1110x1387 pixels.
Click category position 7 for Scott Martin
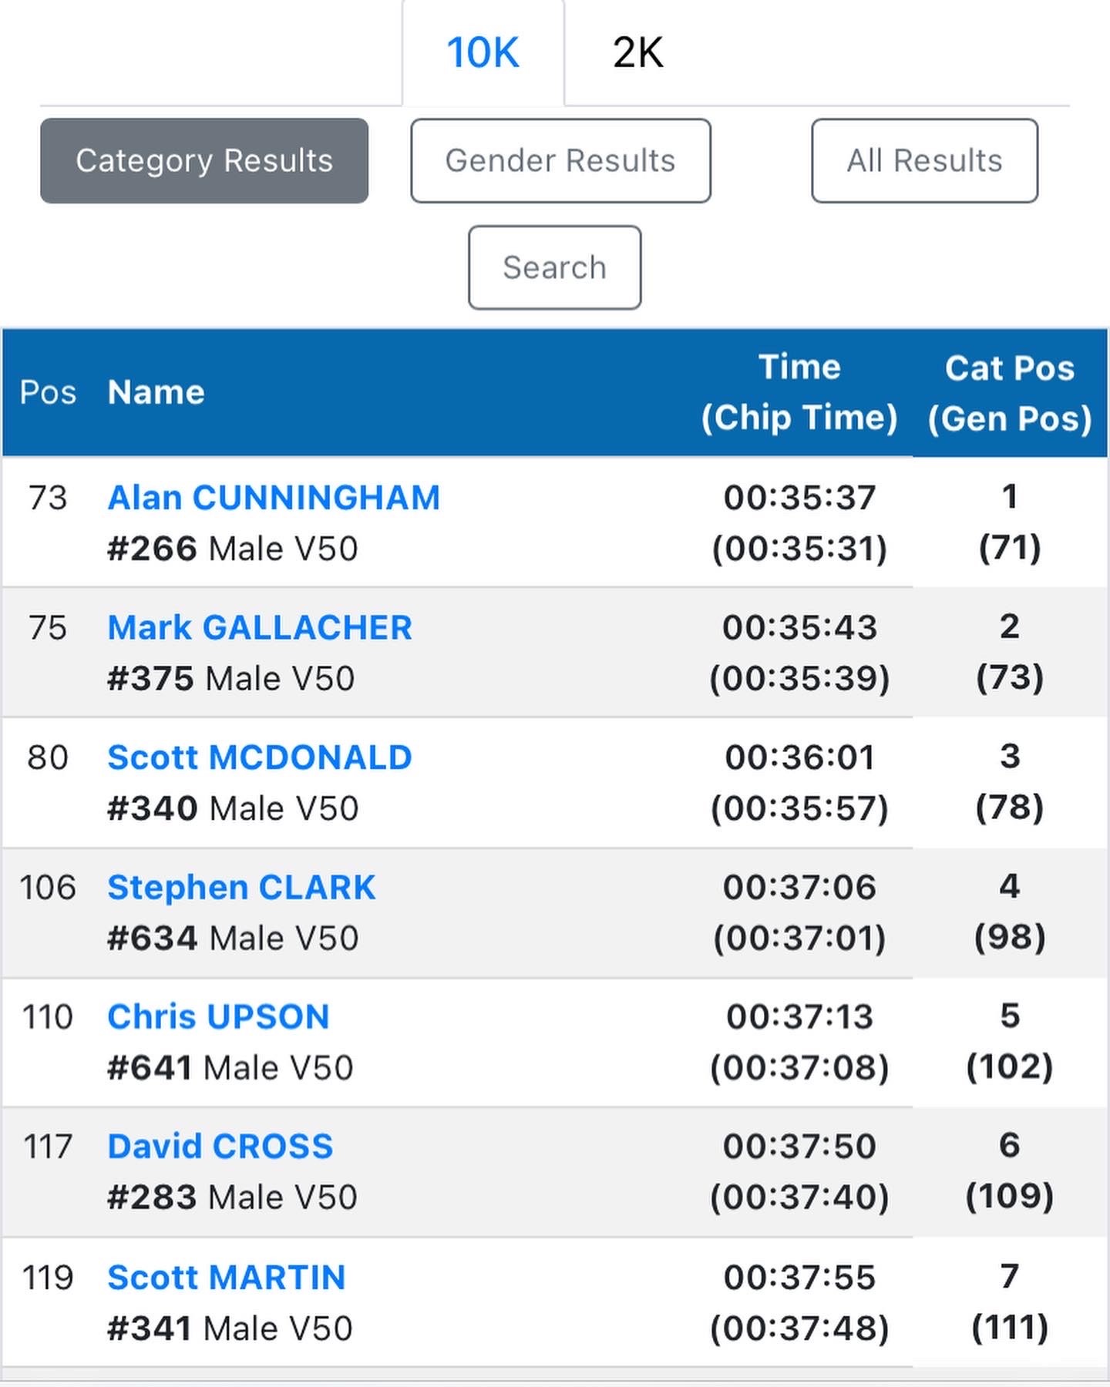click(x=1010, y=1277)
